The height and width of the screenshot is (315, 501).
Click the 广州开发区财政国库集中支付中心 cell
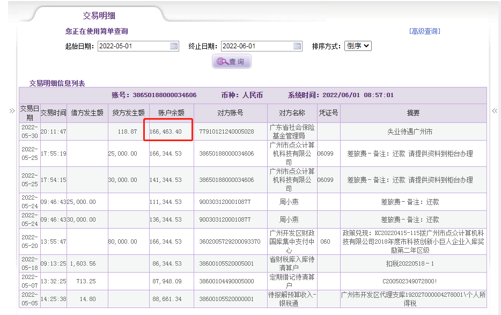pyautogui.click(x=292, y=241)
